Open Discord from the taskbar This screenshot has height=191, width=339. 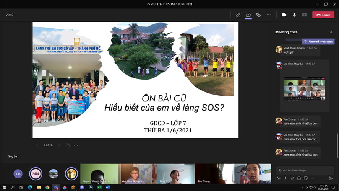(x=82, y=187)
